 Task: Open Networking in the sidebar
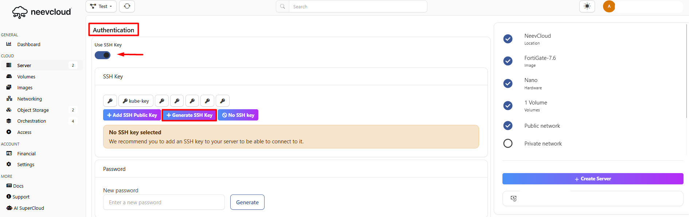[30, 99]
